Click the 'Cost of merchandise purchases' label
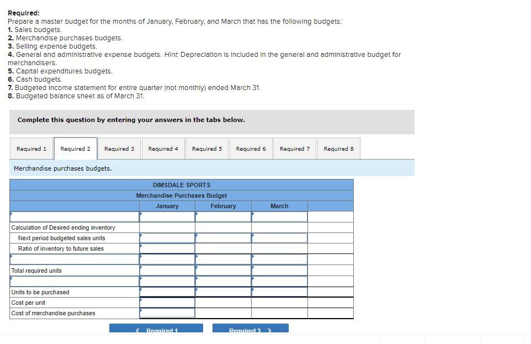The width and height of the screenshot is (531, 344). pyautogui.click(x=53, y=313)
